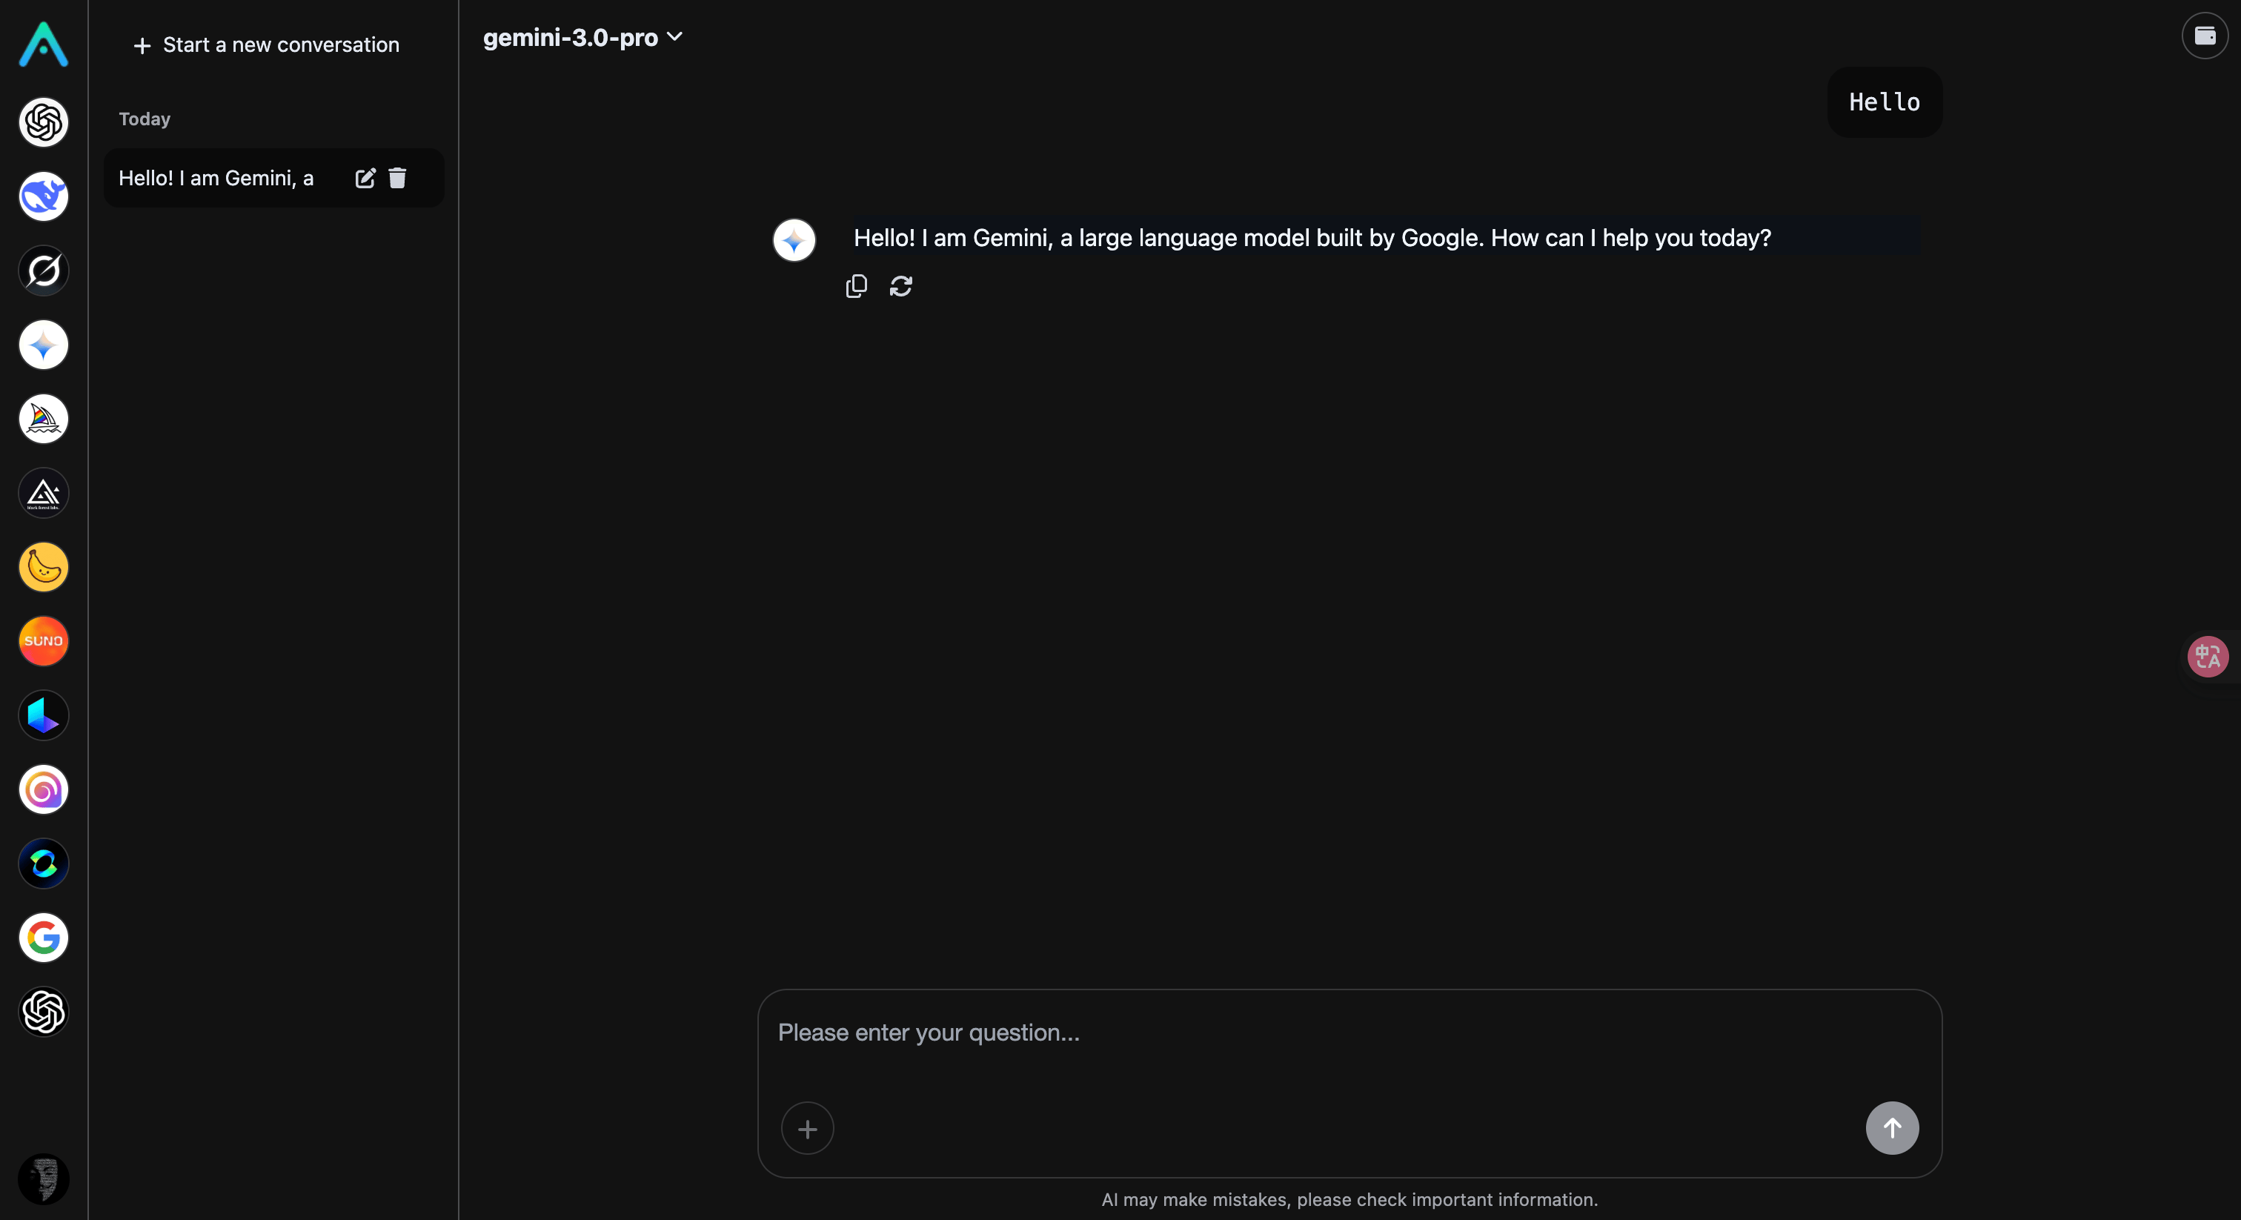The height and width of the screenshot is (1220, 2241).
Task: Delete today's conversation
Action: [399, 179]
